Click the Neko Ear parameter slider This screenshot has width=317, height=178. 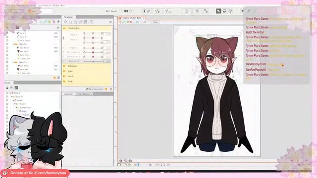coord(93,61)
